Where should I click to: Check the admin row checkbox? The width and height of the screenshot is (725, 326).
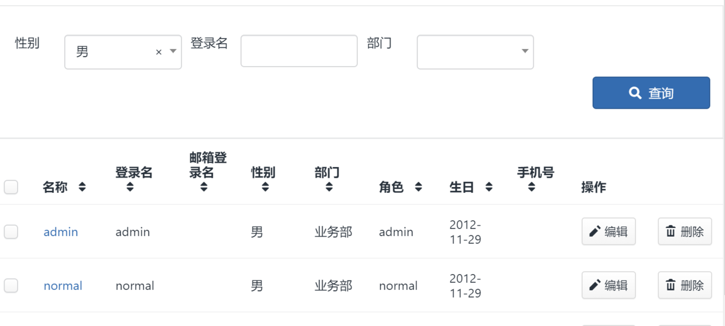tap(11, 232)
